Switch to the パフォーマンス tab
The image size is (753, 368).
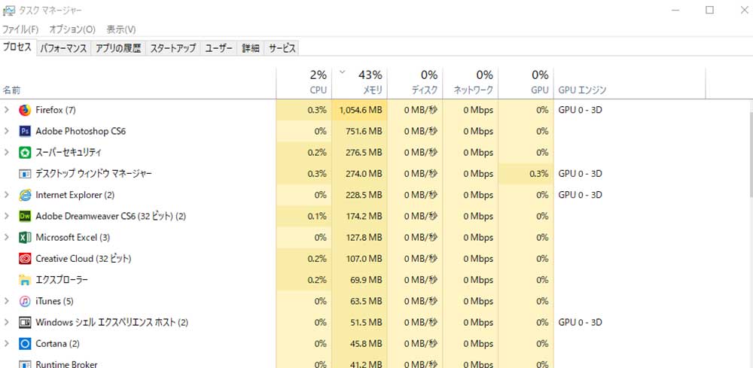pyautogui.click(x=63, y=48)
